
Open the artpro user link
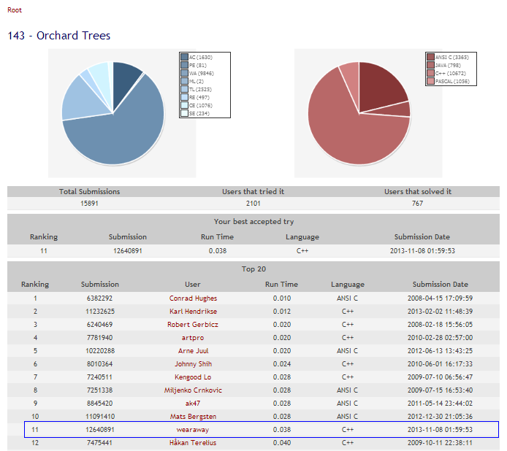(x=192, y=337)
